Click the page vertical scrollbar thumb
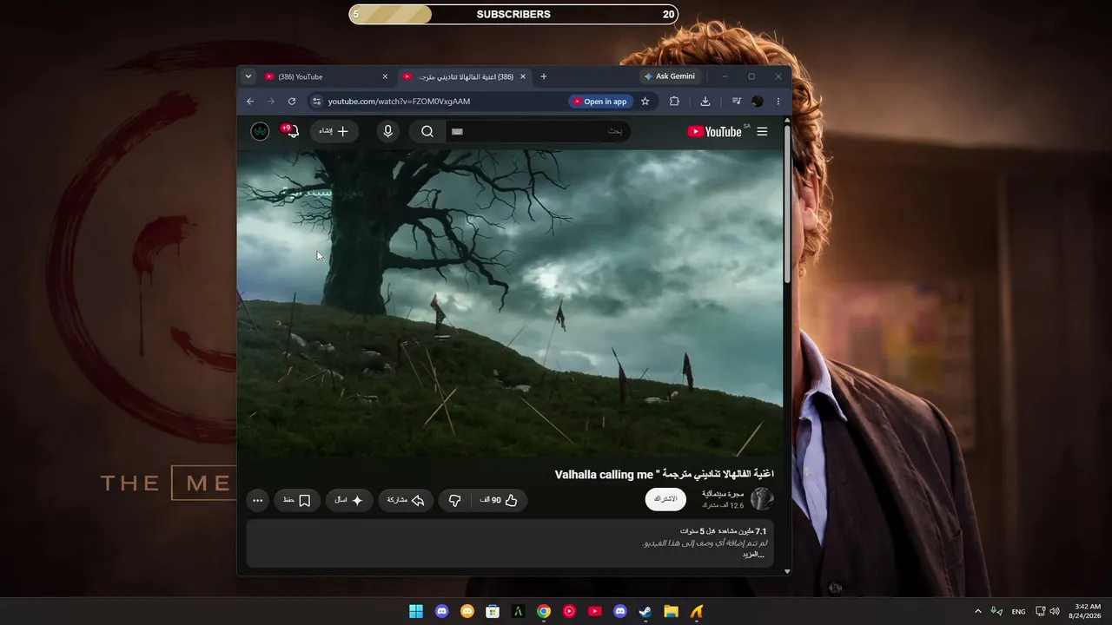Viewport: 1112px width, 625px height. (787, 206)
